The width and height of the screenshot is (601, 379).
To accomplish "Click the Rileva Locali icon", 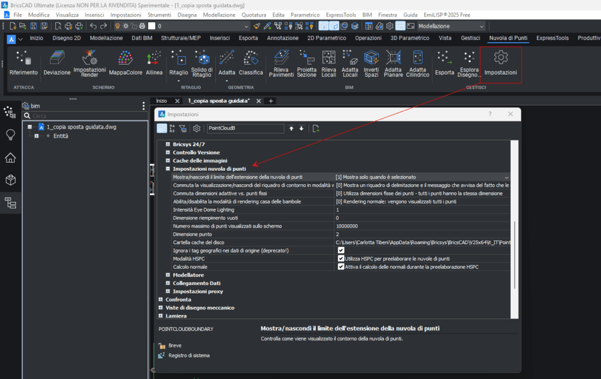I will 329,63.
